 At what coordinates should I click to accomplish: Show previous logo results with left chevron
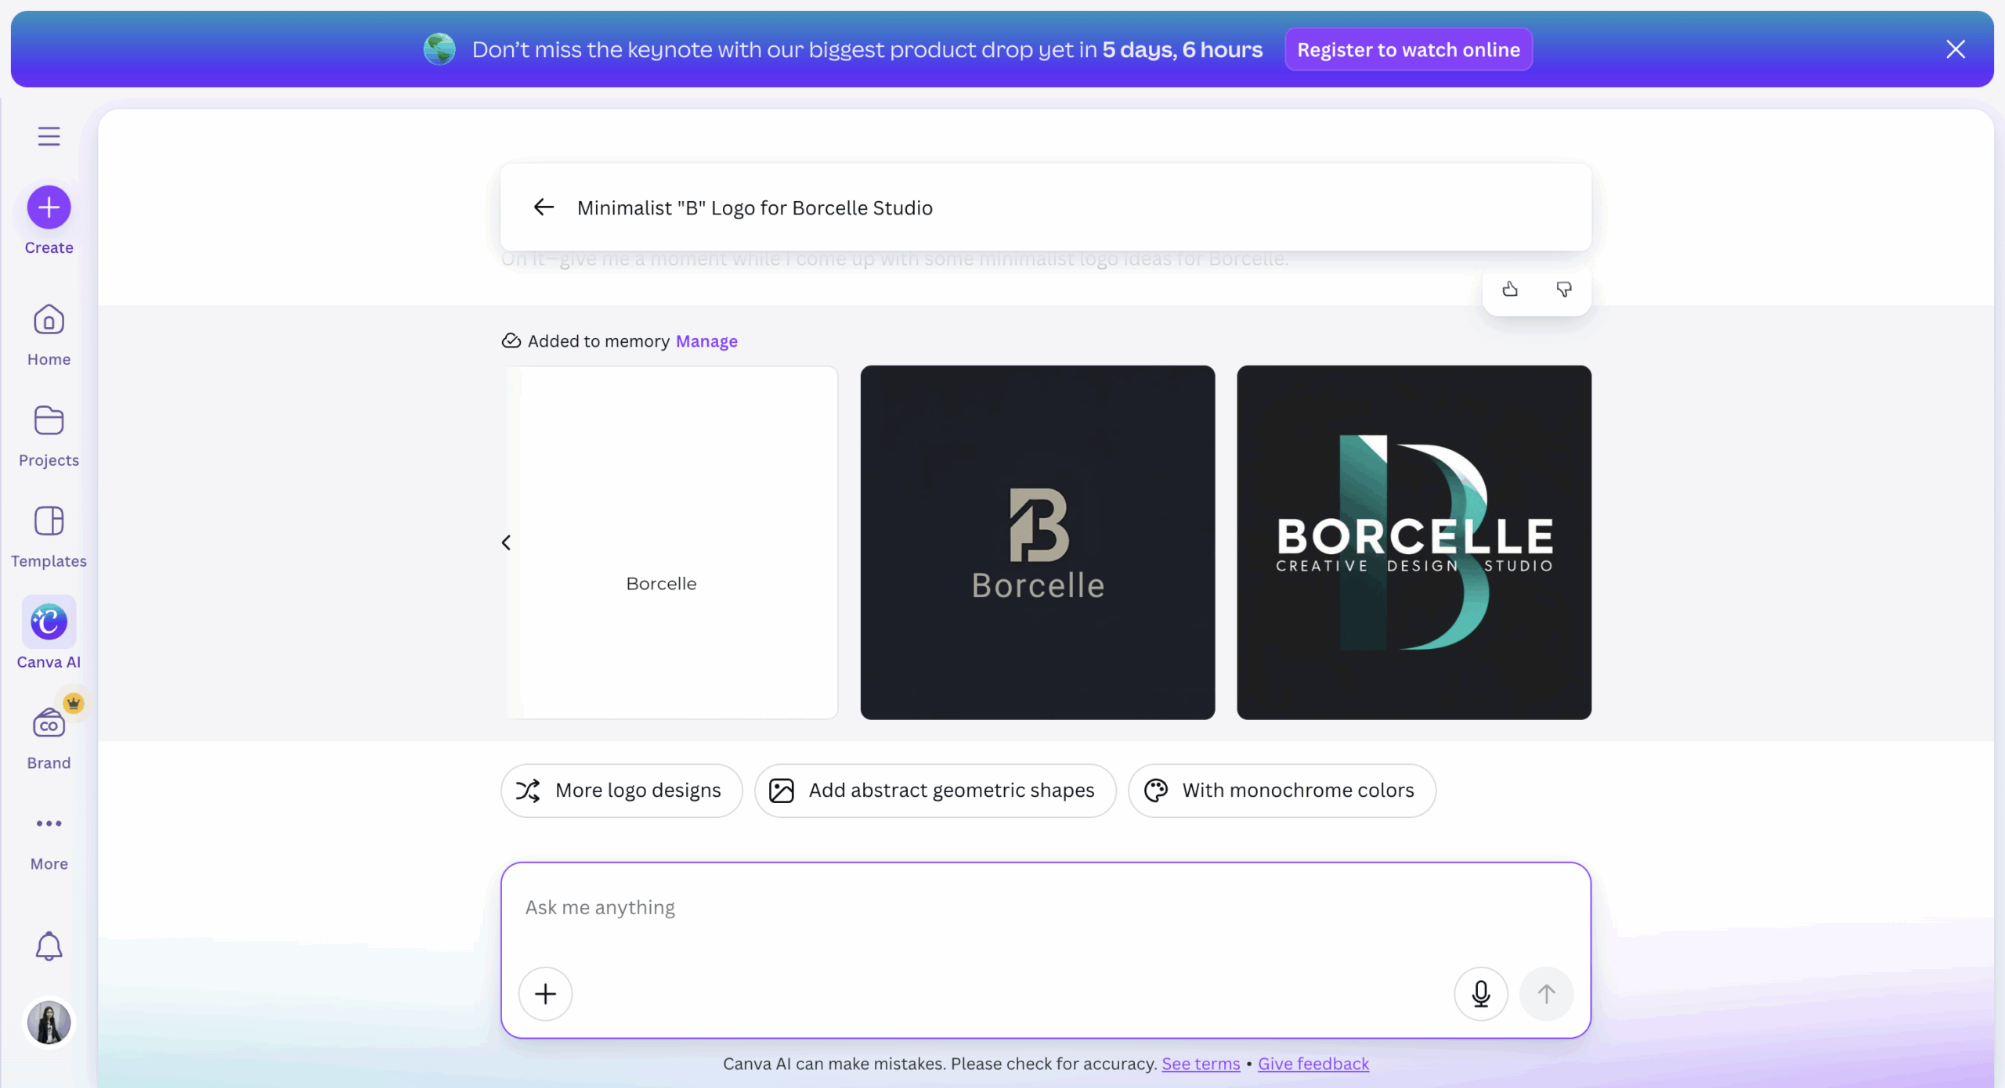pos(506,542)
